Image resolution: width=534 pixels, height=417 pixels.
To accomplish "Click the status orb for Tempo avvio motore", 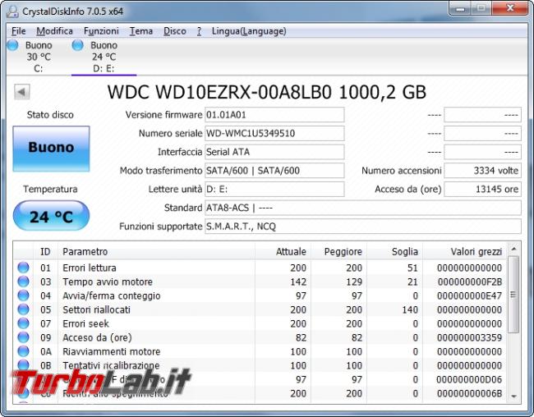I will tap(23, 282).
